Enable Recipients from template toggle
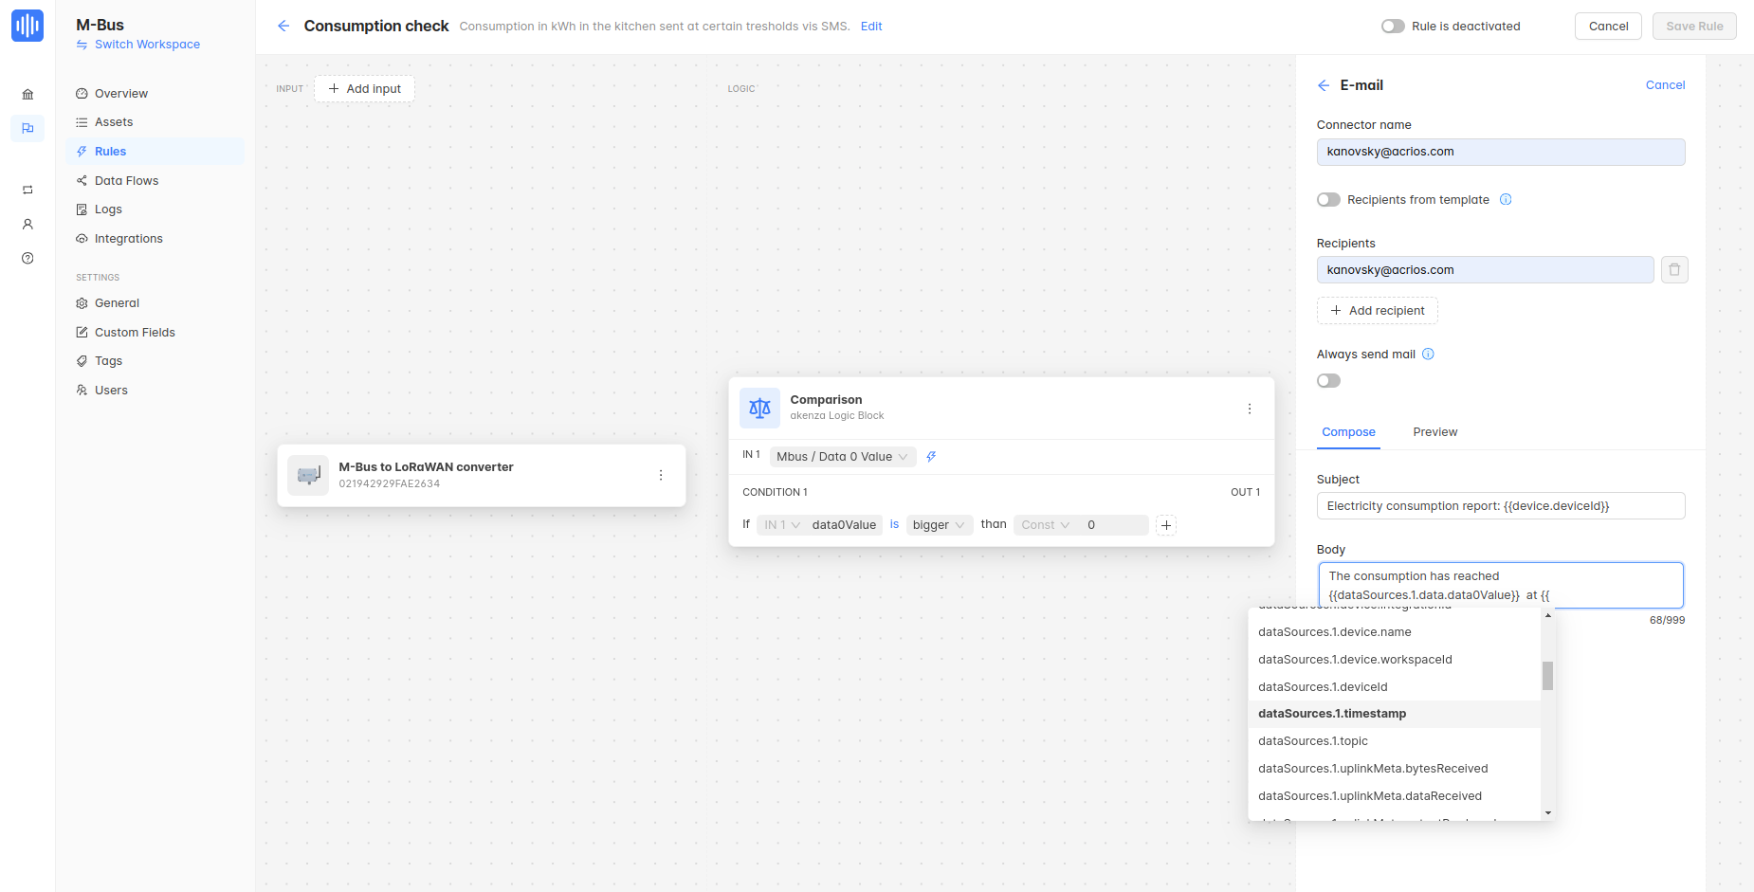 coord(1328,200)
